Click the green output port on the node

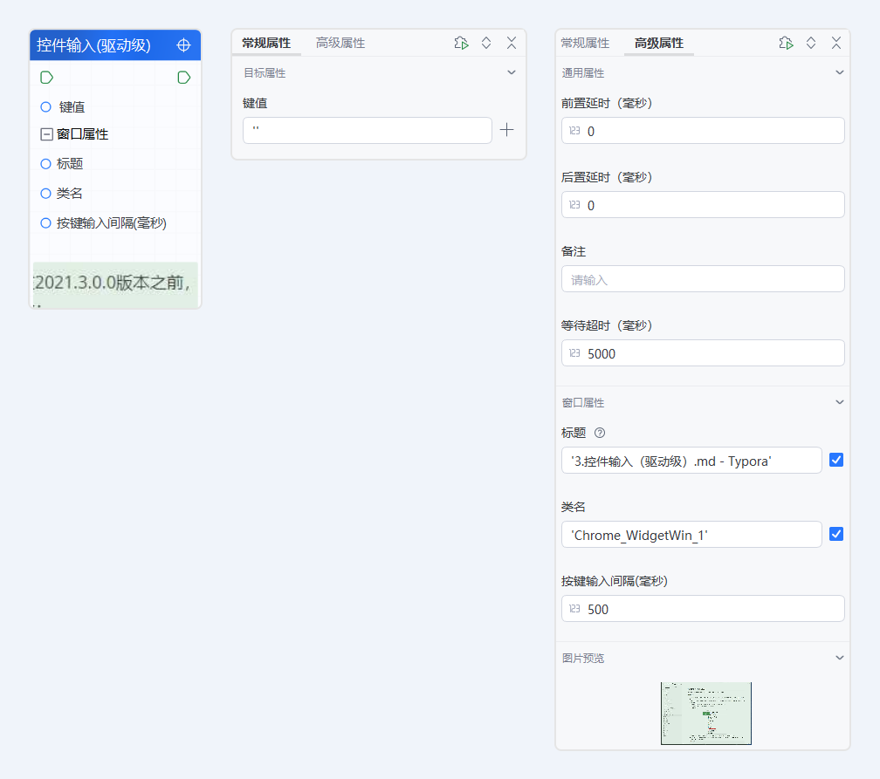(183, 77)
